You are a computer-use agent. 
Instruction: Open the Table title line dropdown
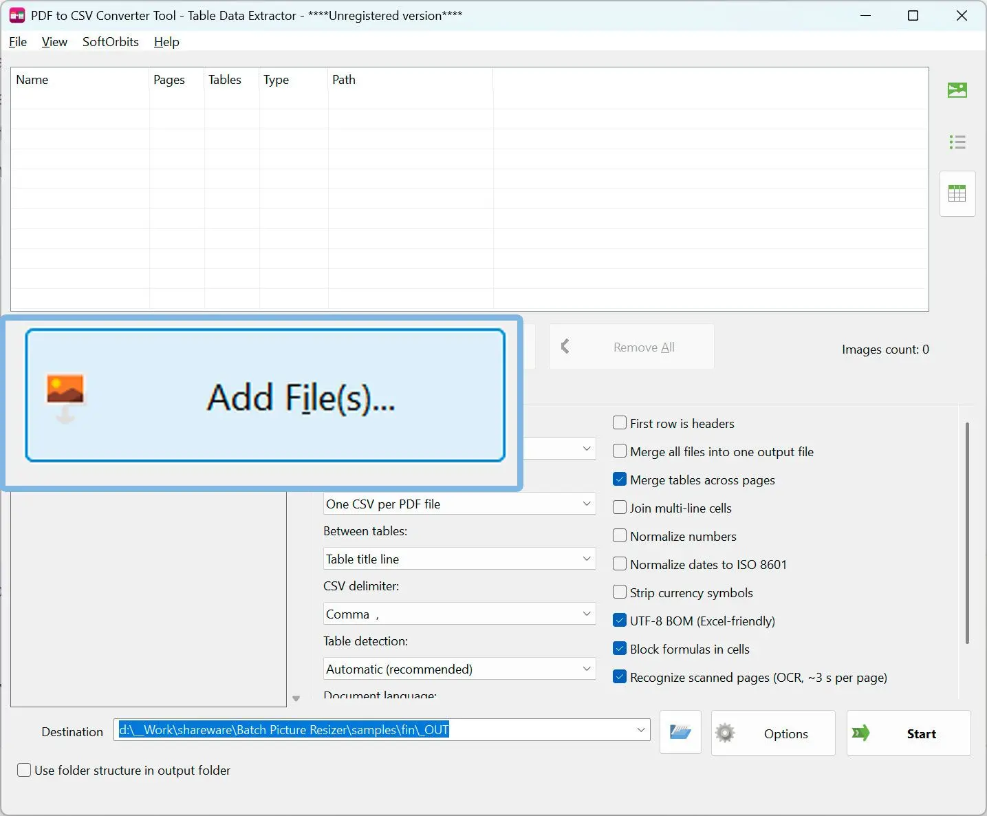tap(459, 559)
